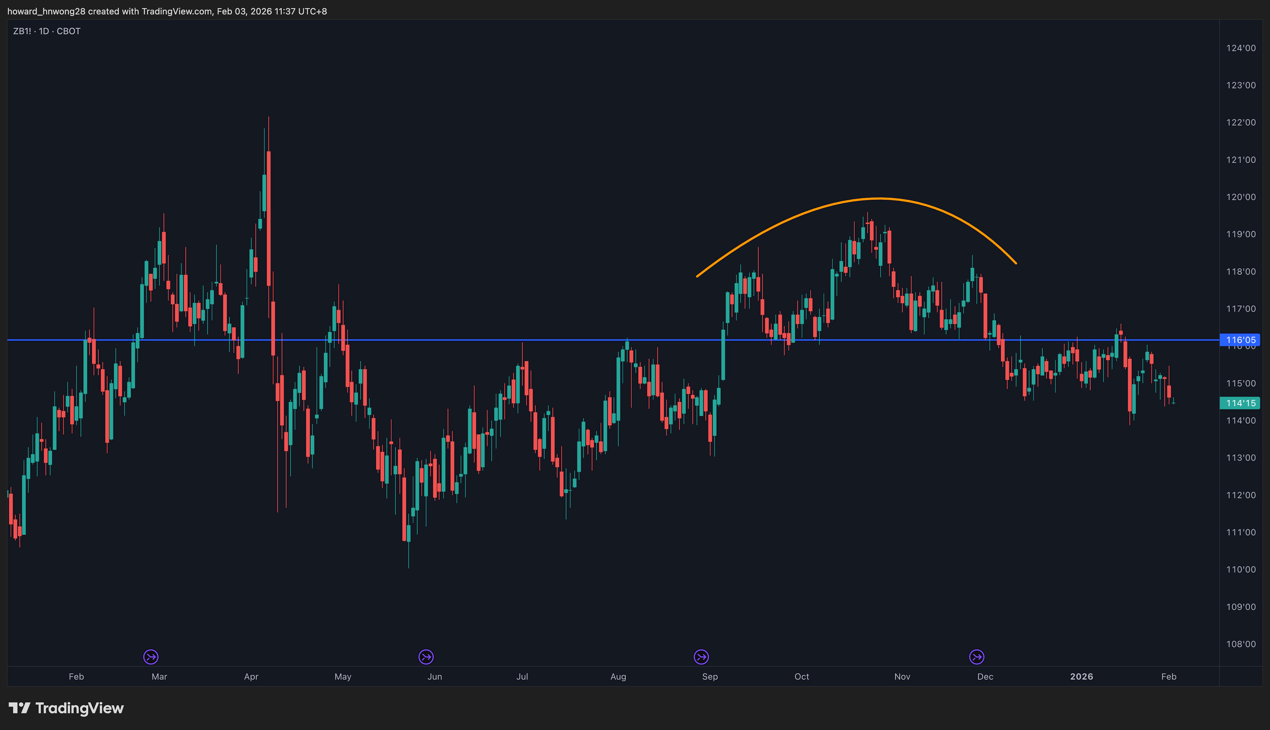Viewport: 1270px width, 730px height.
Task: Click the Apr label on the time axis
Action: [x=251, y=676]
